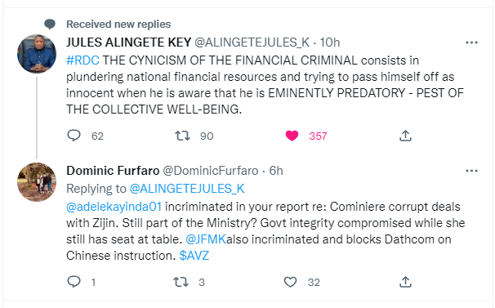495x308 pixels.
Task: Open the #RDC hashtag
Action: [82, 60]
